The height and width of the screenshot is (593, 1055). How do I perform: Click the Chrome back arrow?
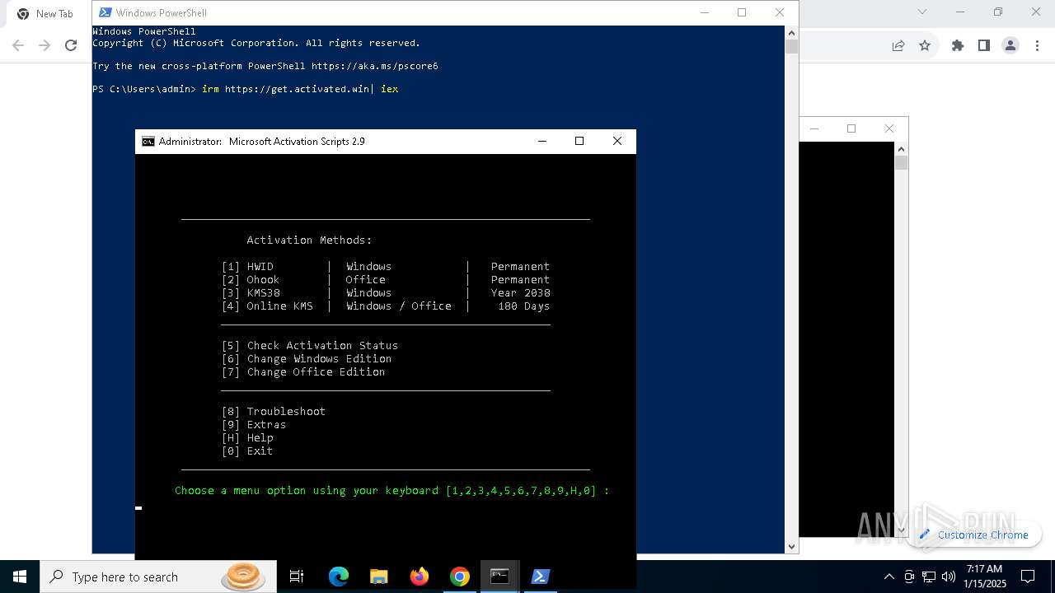click(18, 45)
